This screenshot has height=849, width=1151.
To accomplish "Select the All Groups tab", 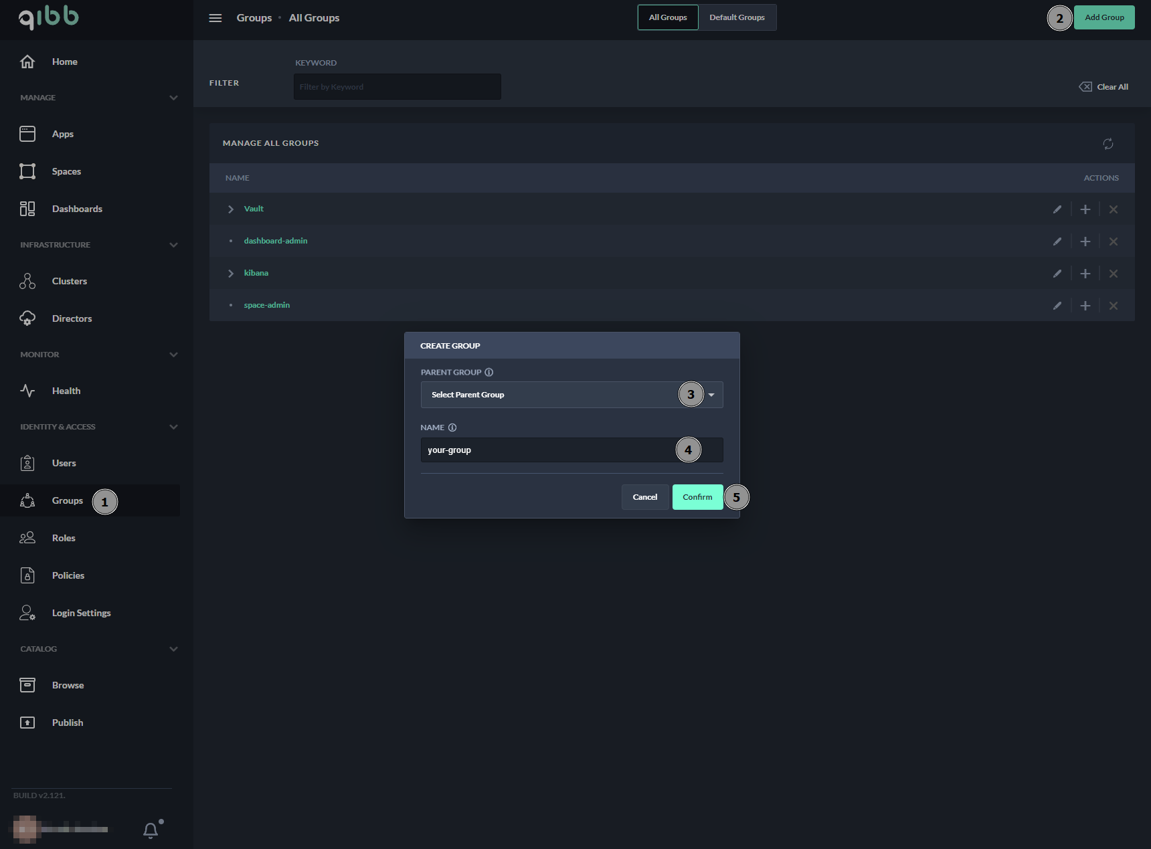I will point(667,17).
